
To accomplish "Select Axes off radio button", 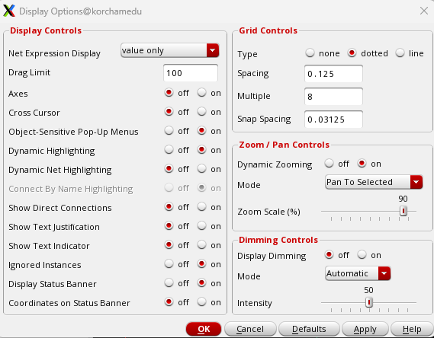I will [169, 93].
